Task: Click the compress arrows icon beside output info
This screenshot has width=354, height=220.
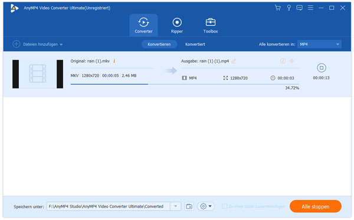Action: (291, 61)
